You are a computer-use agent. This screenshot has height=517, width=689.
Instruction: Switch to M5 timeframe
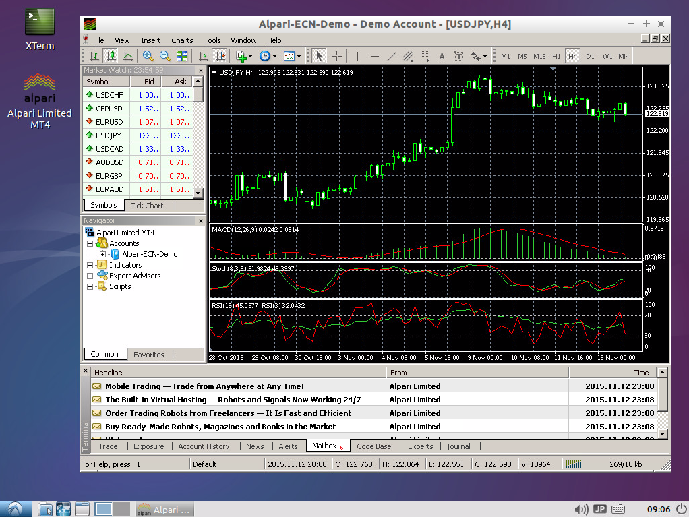(522, 56)
